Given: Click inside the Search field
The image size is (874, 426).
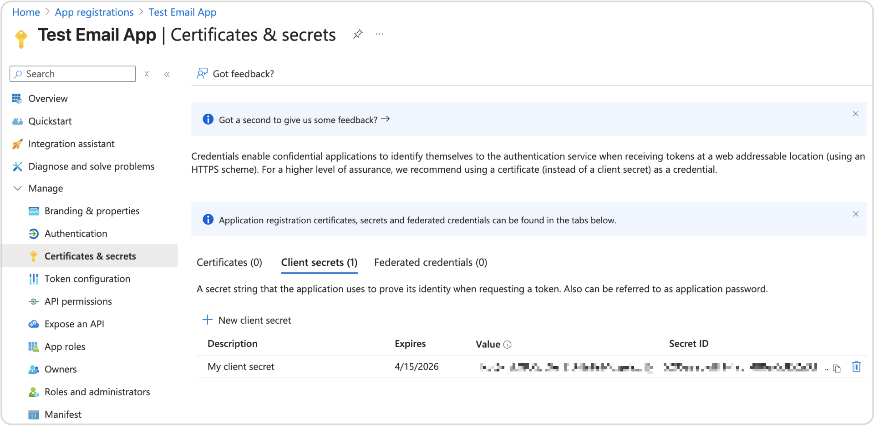Looking at the screenshot, I should click(x=73, y=74).
